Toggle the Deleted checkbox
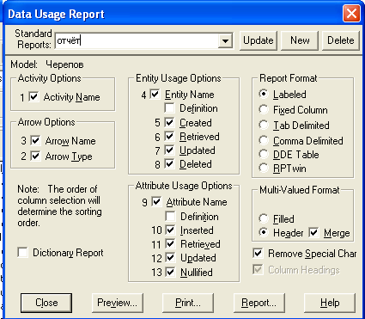This screenshot has width=365, height=319. pos(169,164)
